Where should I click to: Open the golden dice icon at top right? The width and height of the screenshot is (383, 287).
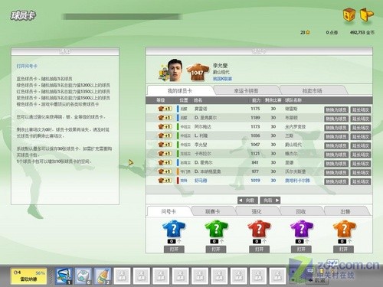(x=349, y=15)
